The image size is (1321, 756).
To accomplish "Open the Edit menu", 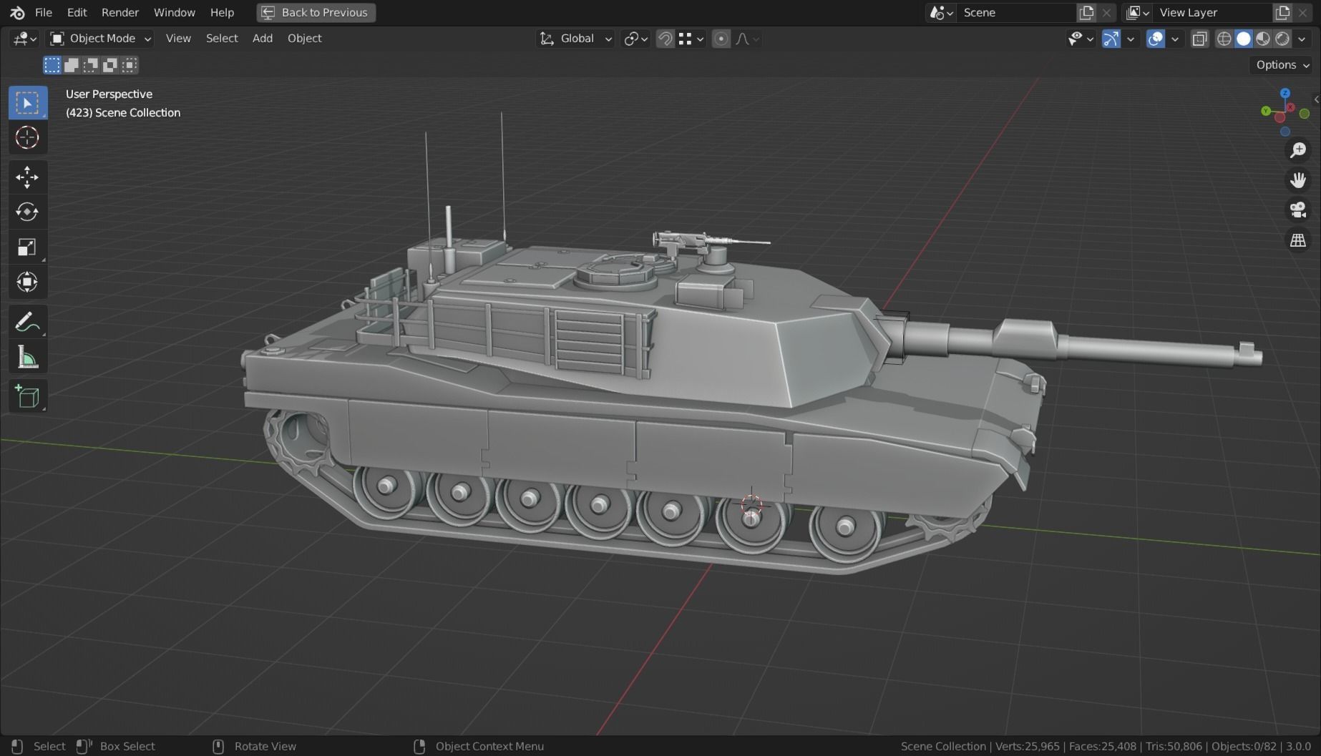I will coord(77,12).
